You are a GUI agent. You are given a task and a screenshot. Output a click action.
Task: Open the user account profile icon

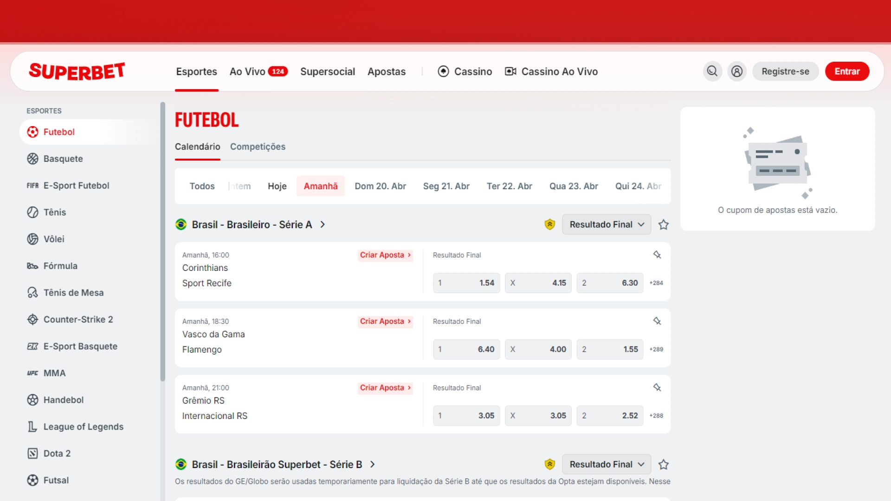737,71
